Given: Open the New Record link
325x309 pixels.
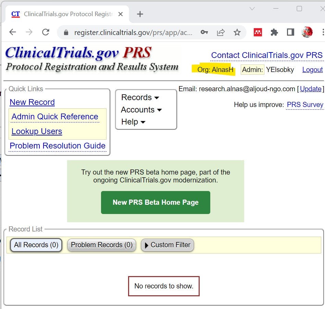Looking at the screenshot, I should (x=32, y=102).
